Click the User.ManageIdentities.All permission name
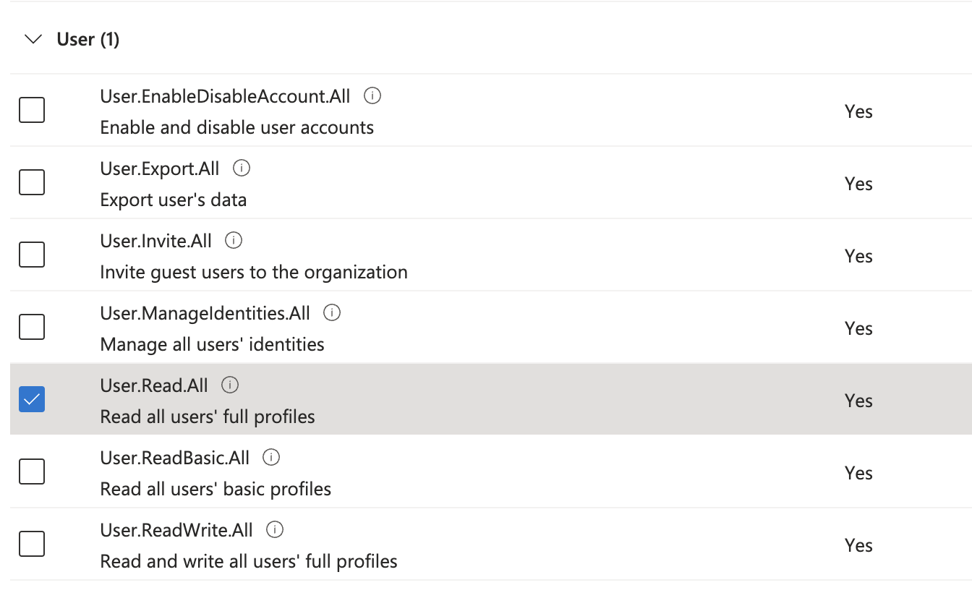 pyautogui.click(x=205, y=313)
